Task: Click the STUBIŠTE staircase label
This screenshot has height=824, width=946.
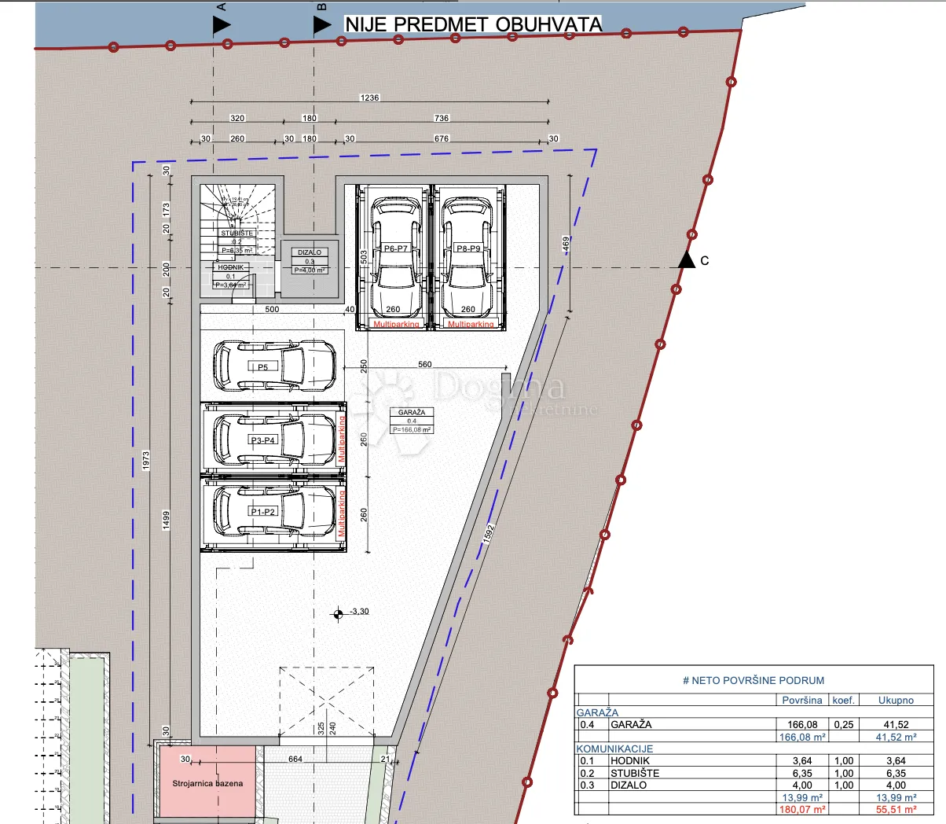Action: click(x=236, y=242)
